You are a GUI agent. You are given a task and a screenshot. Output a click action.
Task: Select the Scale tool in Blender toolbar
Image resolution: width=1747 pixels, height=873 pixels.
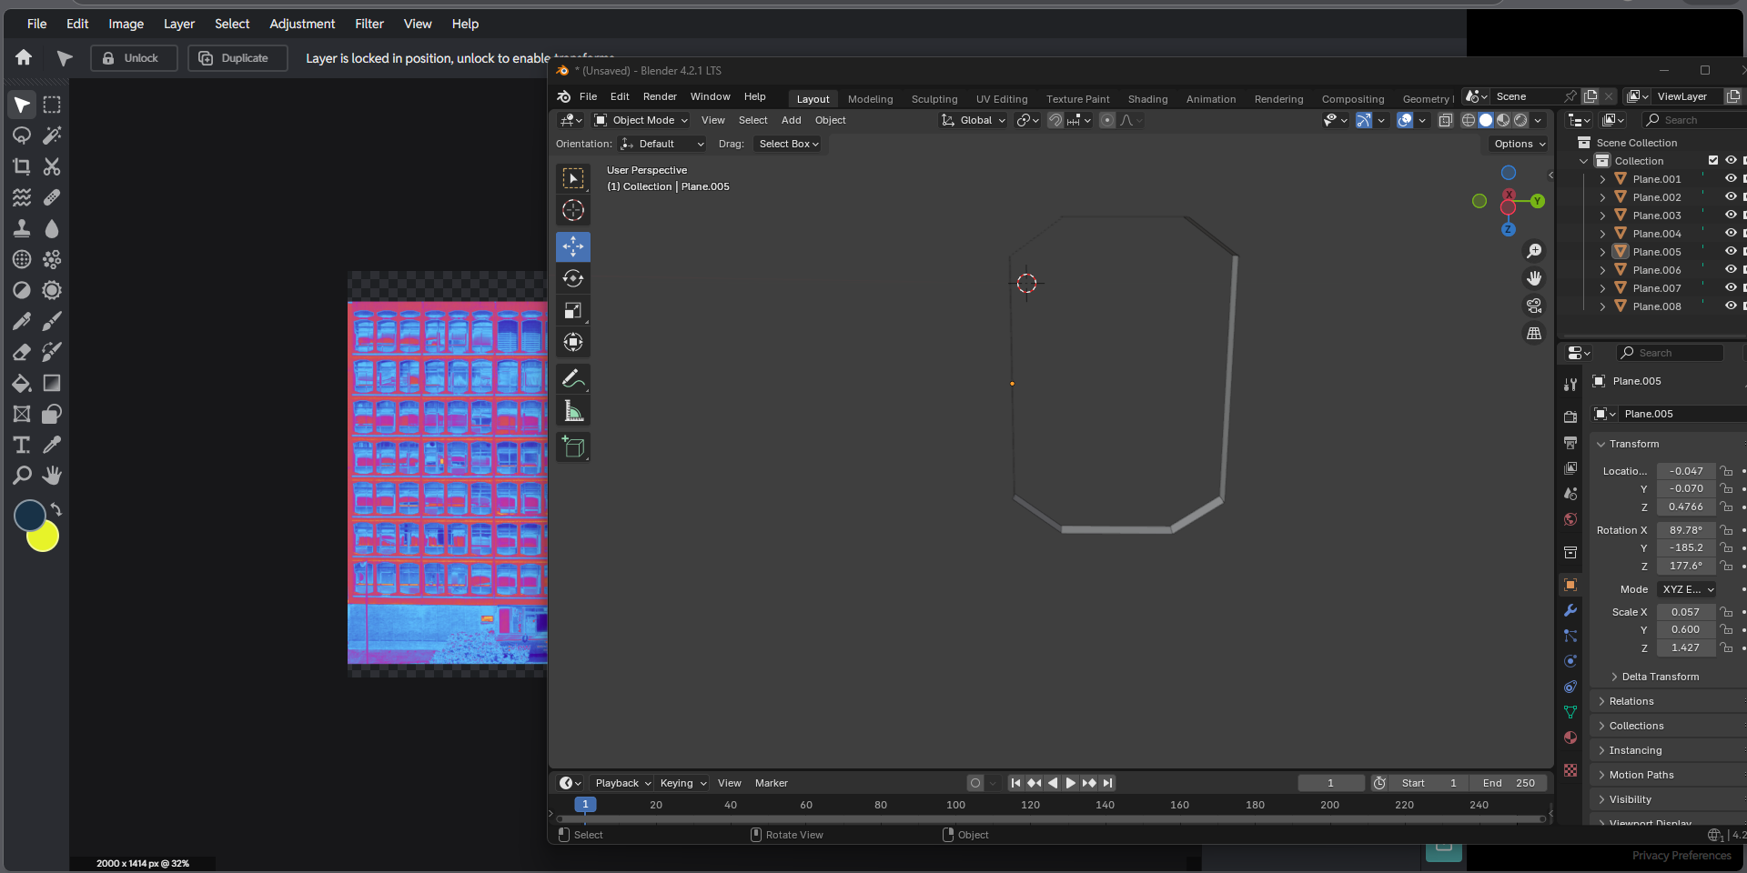coord(573,311)
